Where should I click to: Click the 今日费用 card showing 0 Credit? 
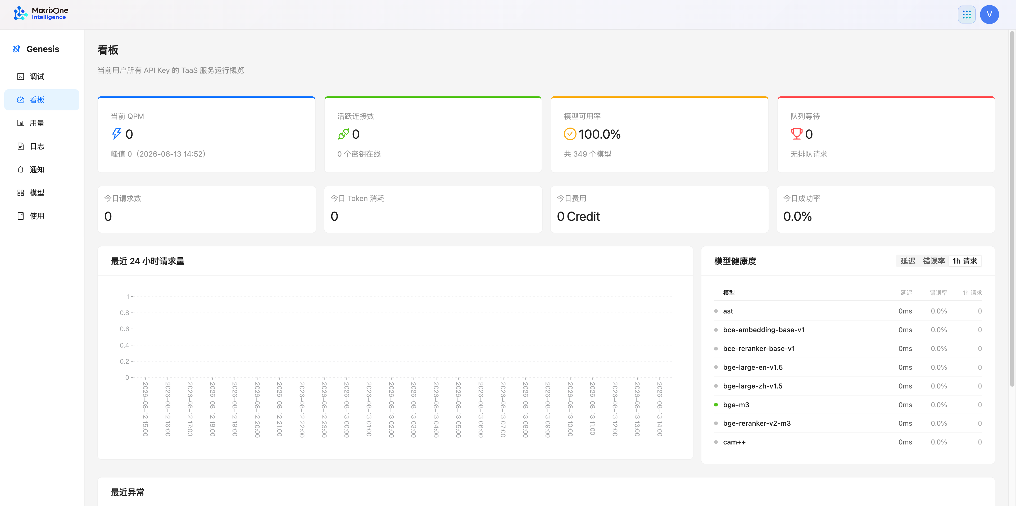tap(659, 209)
